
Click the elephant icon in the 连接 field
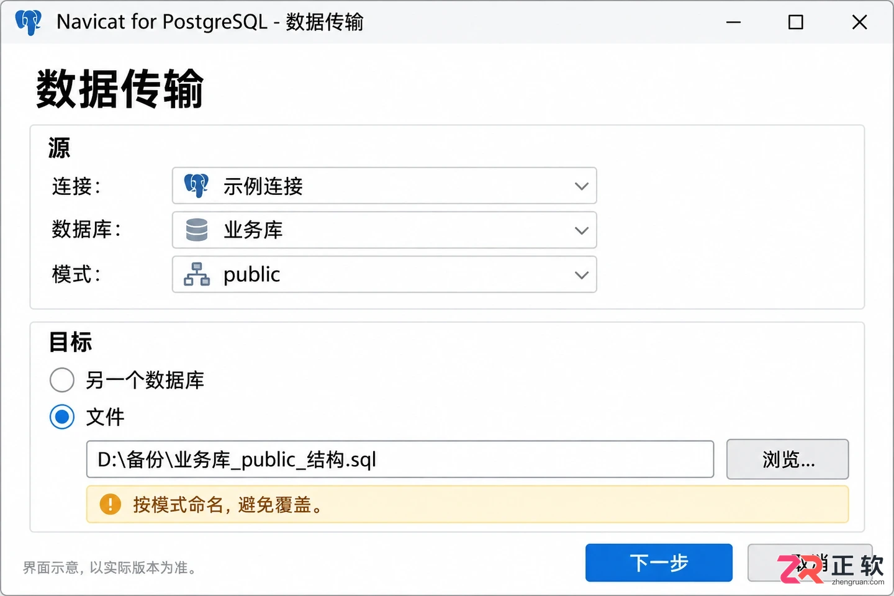coord(196,186)
